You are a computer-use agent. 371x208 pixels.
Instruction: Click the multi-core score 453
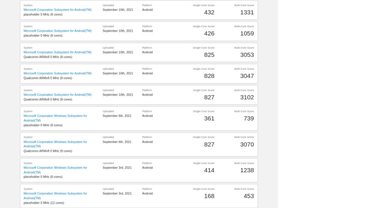249,196
